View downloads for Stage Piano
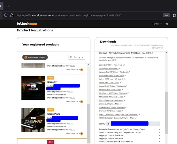This screenshot has width=177, height=144. 74,134
